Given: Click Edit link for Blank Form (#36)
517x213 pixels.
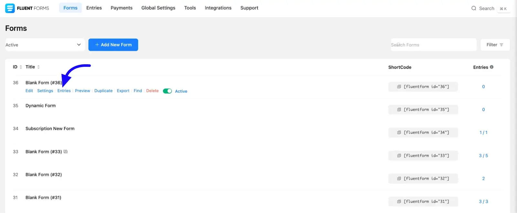Looking at the screenshot, I should 29,91.
